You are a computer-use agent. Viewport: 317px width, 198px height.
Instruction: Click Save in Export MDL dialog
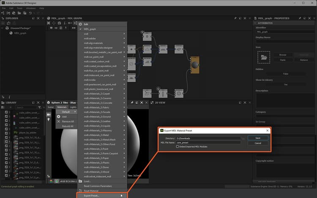[258, 138]
